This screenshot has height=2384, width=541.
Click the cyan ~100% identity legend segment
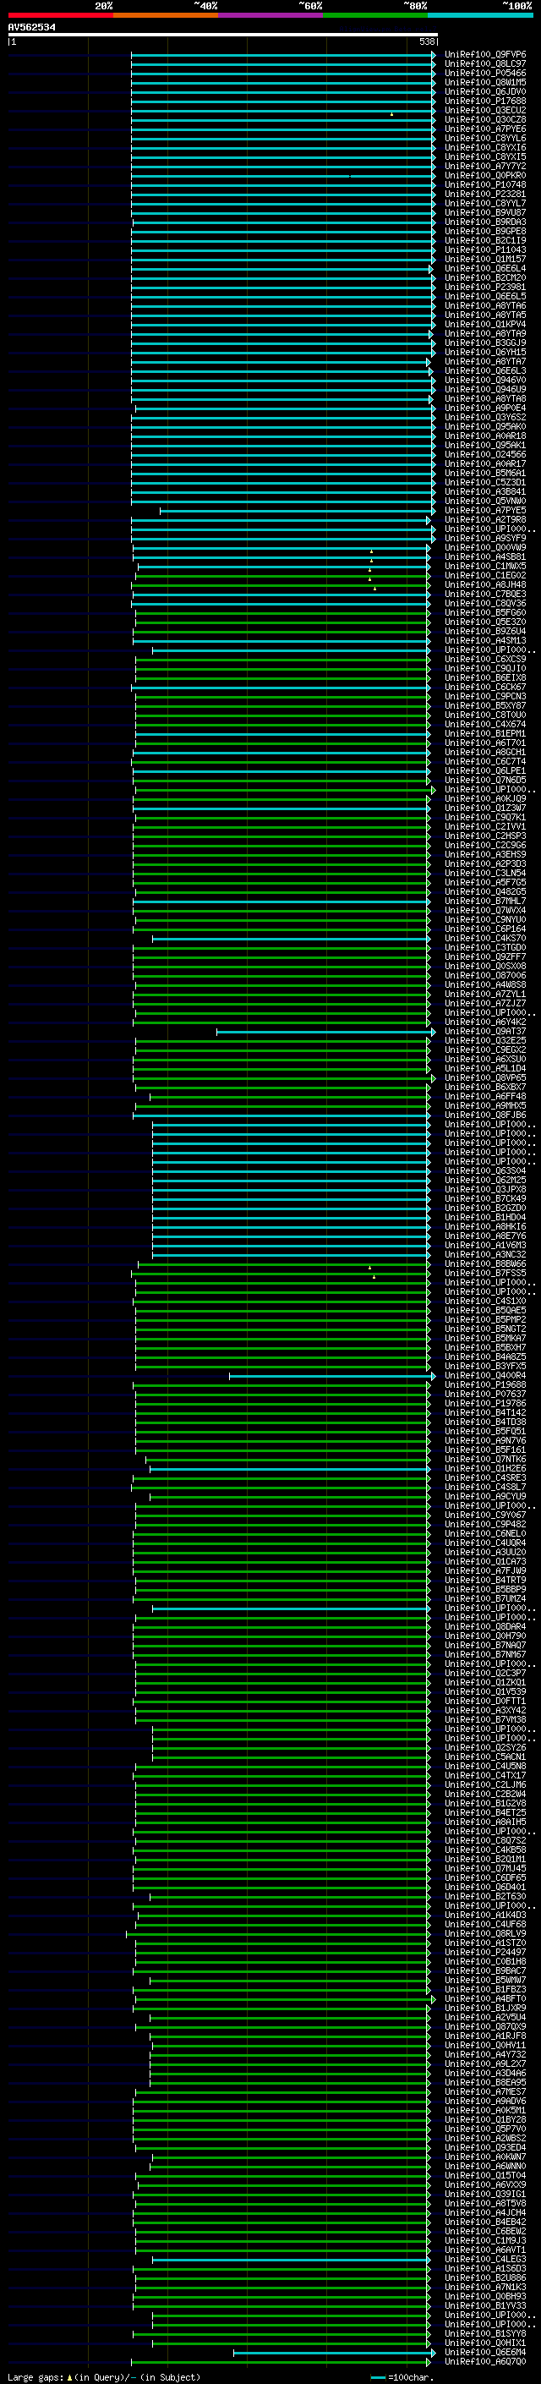click(480, 15)
